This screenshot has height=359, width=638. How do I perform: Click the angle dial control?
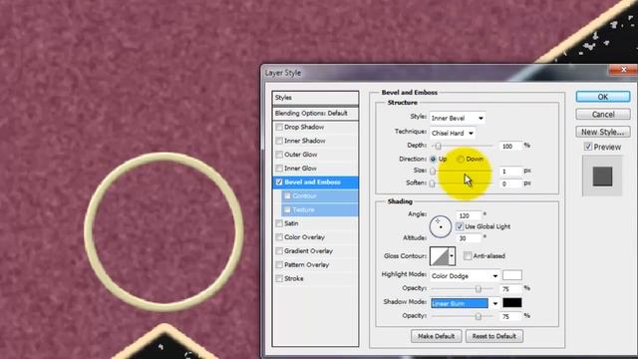[x=441, y=226]
